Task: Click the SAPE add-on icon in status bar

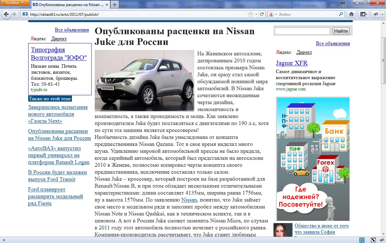Action: point(362,240)
